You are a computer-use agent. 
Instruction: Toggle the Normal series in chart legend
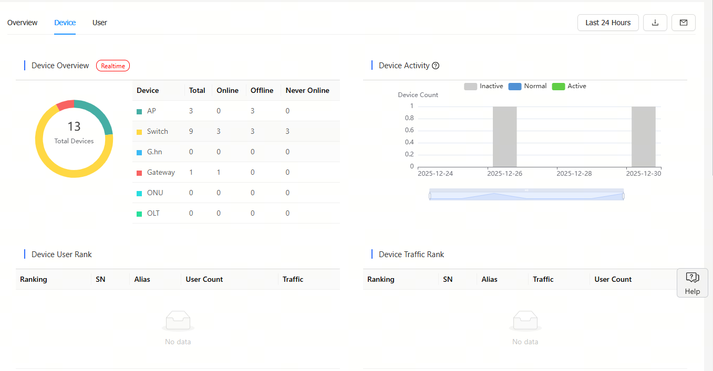point(528,86)
